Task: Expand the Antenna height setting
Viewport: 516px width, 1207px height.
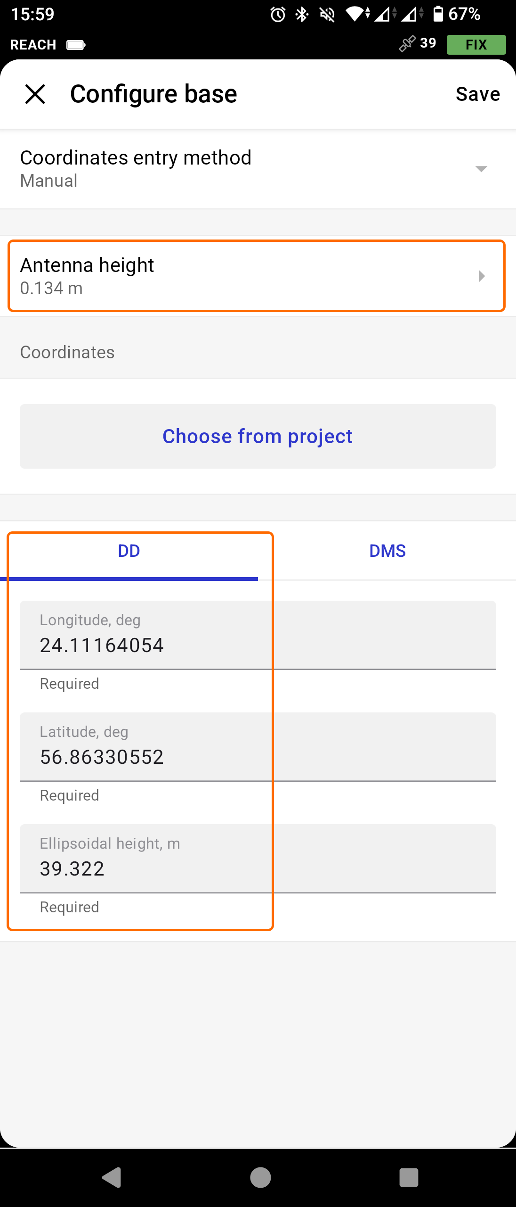Action: point(257,276)
